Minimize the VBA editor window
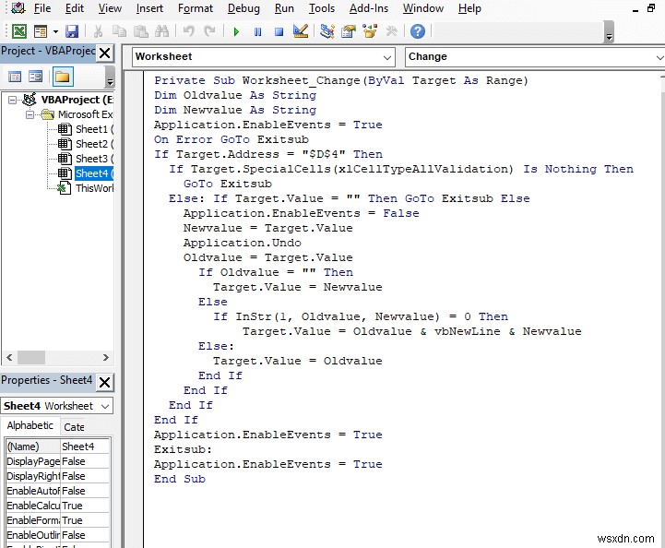The width and height of the screenshot is (665, 548). pyautogui.click(x=635, y=10)
